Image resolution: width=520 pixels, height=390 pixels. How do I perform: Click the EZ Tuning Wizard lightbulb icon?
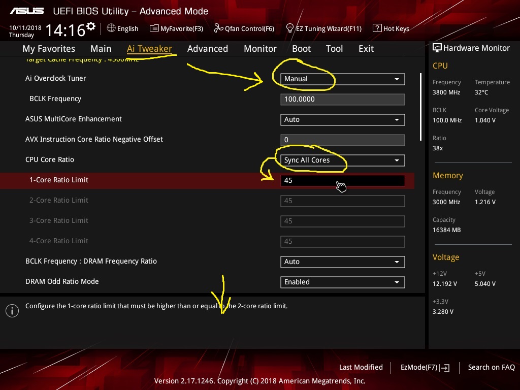pyautogui.click(x=289, y=28)
